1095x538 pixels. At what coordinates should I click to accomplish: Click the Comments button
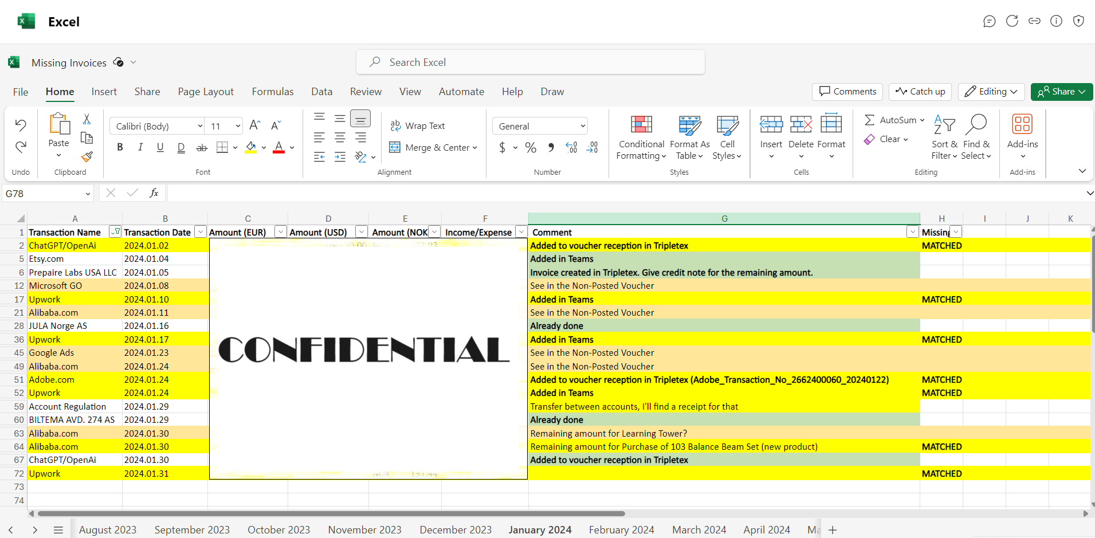coord(847,92)
